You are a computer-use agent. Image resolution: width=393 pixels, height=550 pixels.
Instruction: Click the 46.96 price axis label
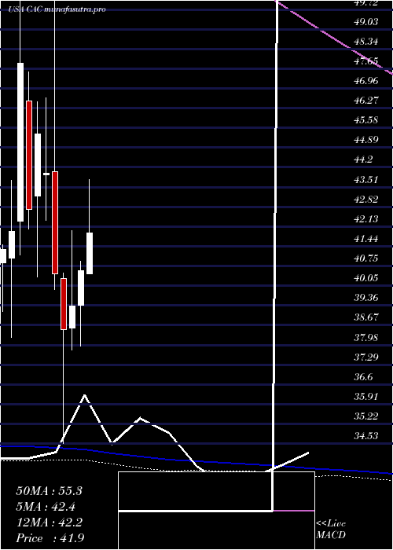click(x=366, y=81)
